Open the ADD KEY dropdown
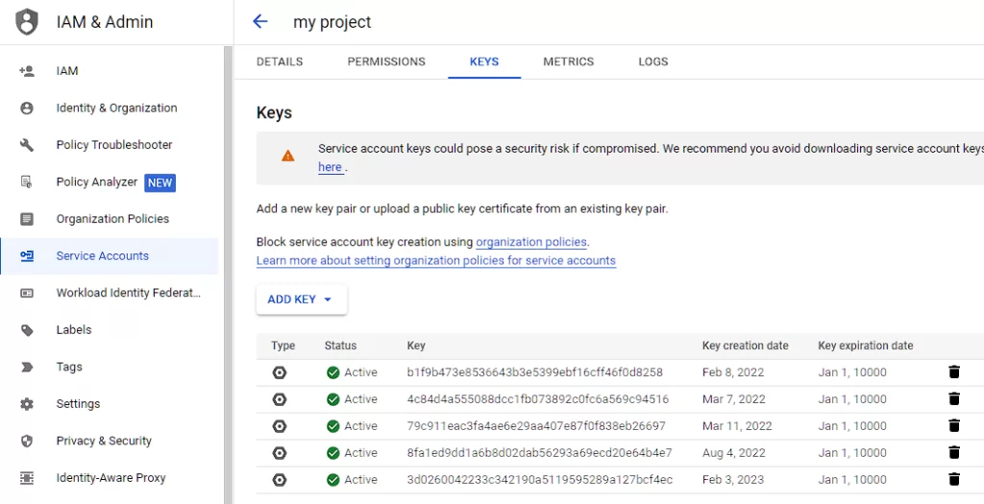Screen dimensions: 984x504 (x=301, y=300)
